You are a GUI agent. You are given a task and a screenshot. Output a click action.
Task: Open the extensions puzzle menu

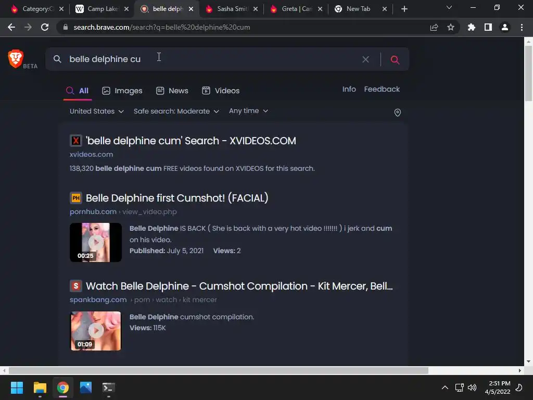tap(472, 27)
